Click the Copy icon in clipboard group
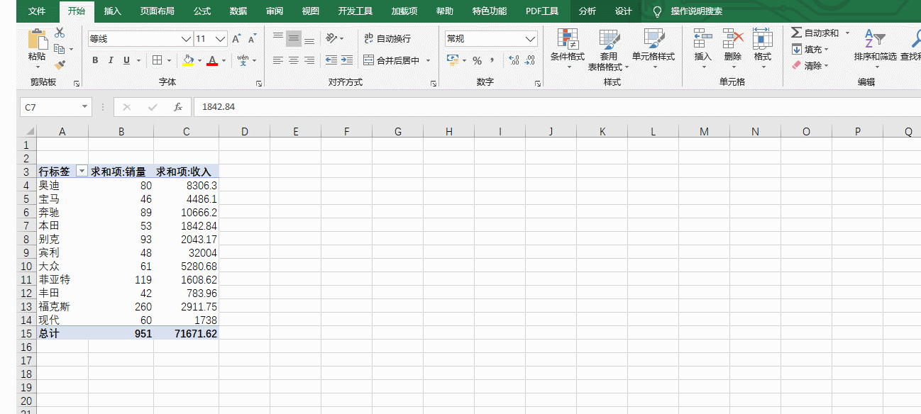921x414 pixels. pyautogui.click(x=60, y=49)
